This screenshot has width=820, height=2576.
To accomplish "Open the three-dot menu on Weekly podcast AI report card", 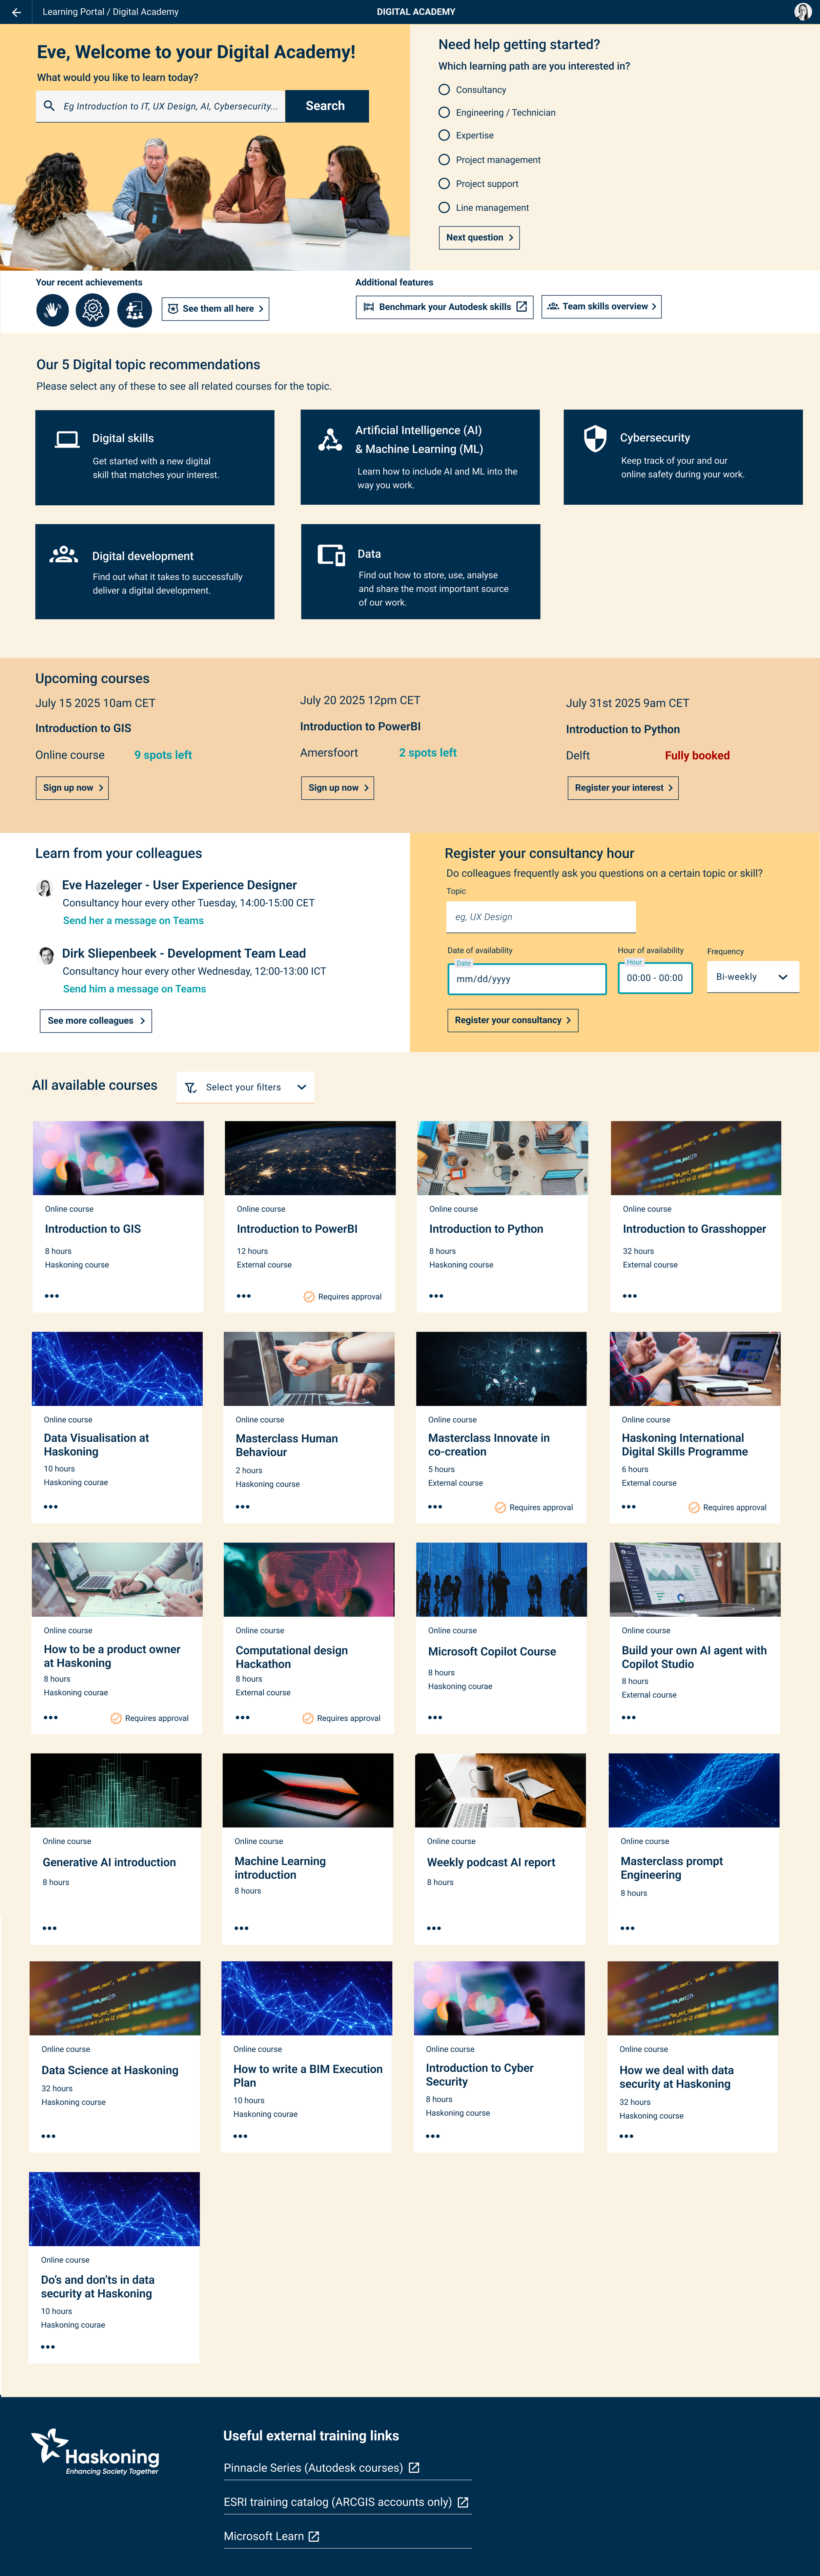I will [434, 1928].
